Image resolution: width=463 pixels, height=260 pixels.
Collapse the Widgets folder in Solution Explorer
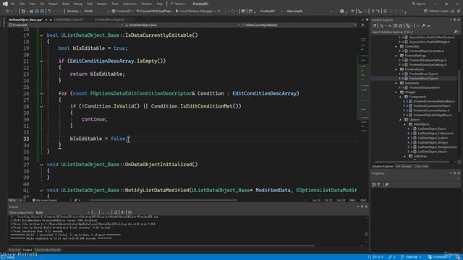click(396, 92)
